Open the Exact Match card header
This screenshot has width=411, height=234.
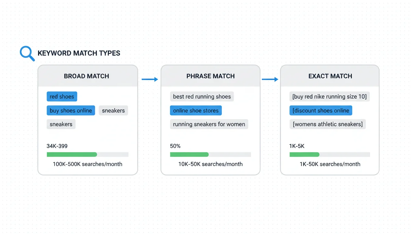330,76
